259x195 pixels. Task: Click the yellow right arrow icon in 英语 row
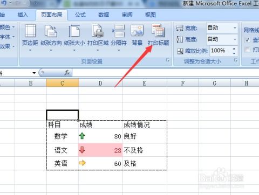pyautogui.click(x=82, y=163)
